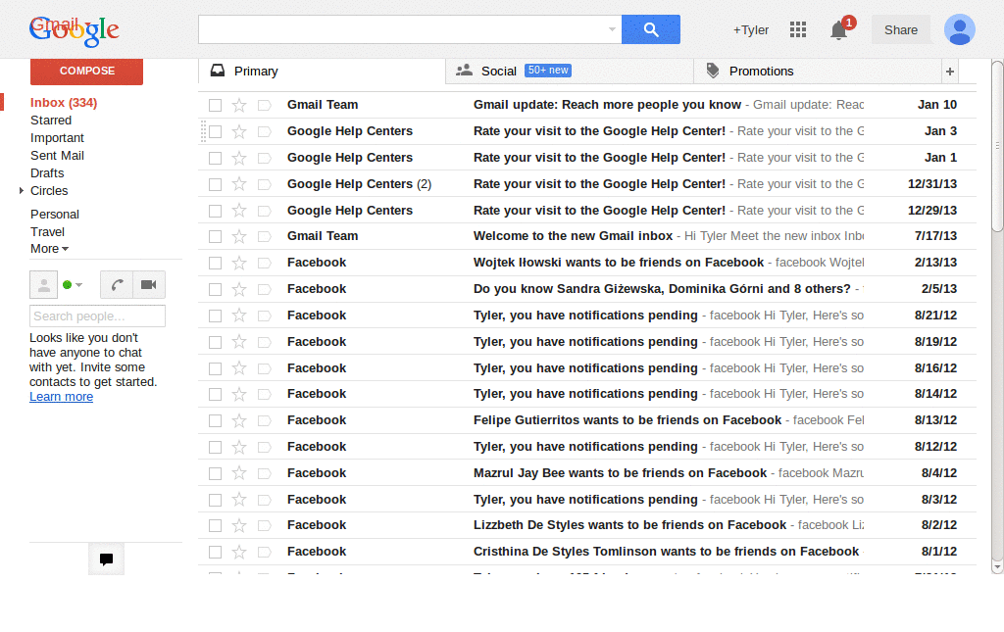Image resolution: width=1004 pixels, height=632 pixels.
Task: Click the Promotions tag icon
Action: pos(713,71)
